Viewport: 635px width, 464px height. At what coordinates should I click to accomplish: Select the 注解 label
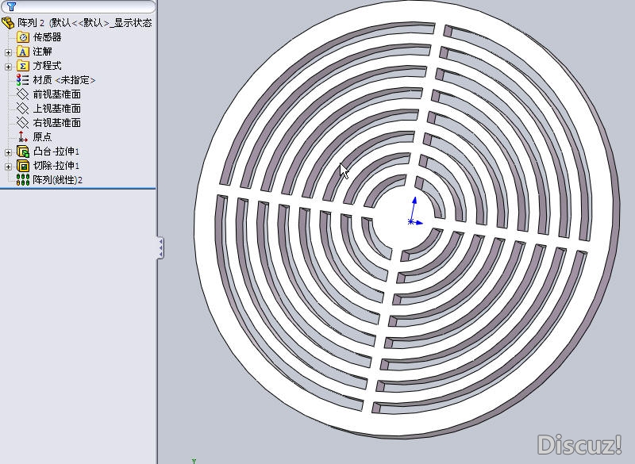tap(42, 52)
